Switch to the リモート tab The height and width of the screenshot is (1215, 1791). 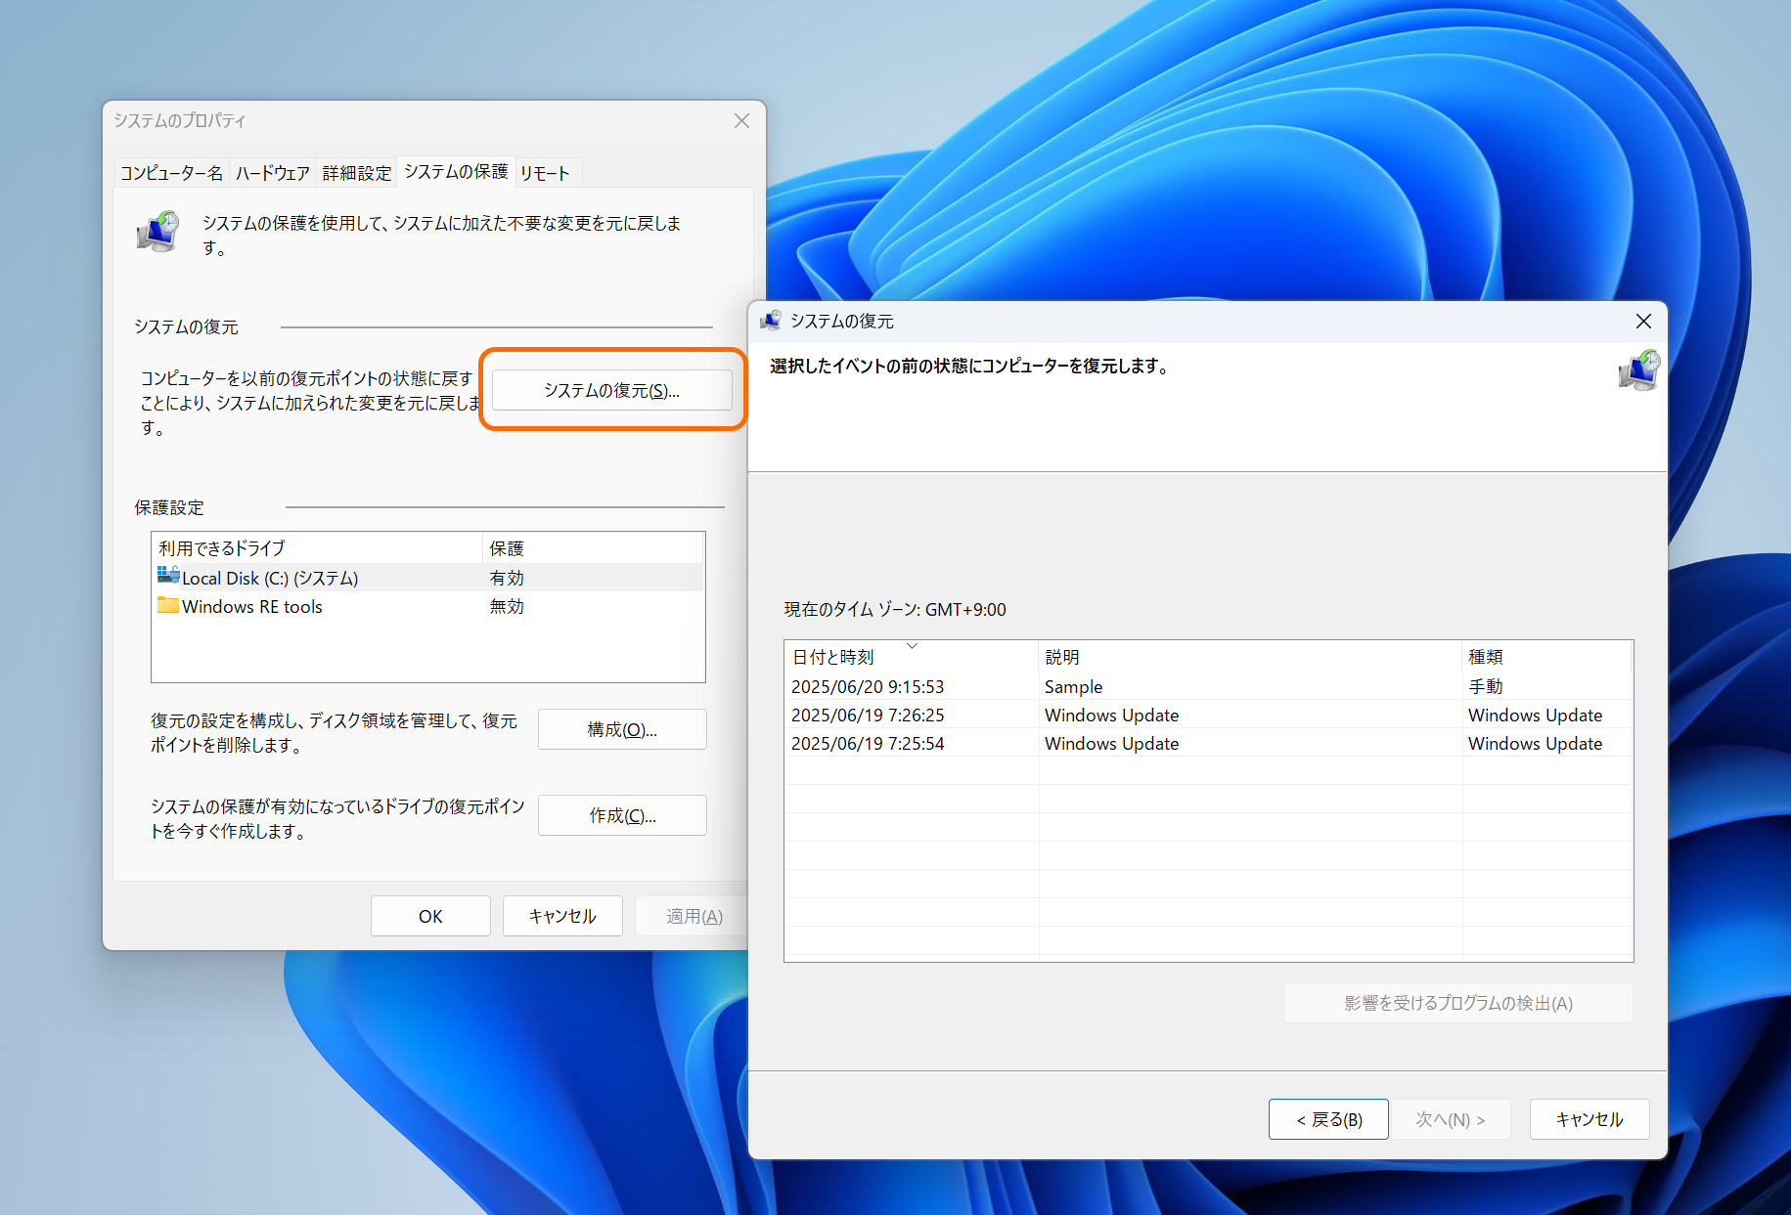click(546, 172)
